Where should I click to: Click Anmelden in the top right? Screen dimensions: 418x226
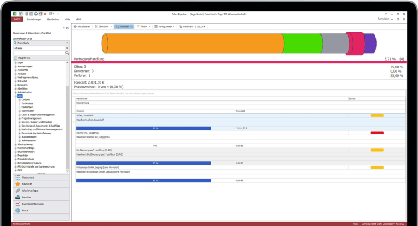point(383,19)
